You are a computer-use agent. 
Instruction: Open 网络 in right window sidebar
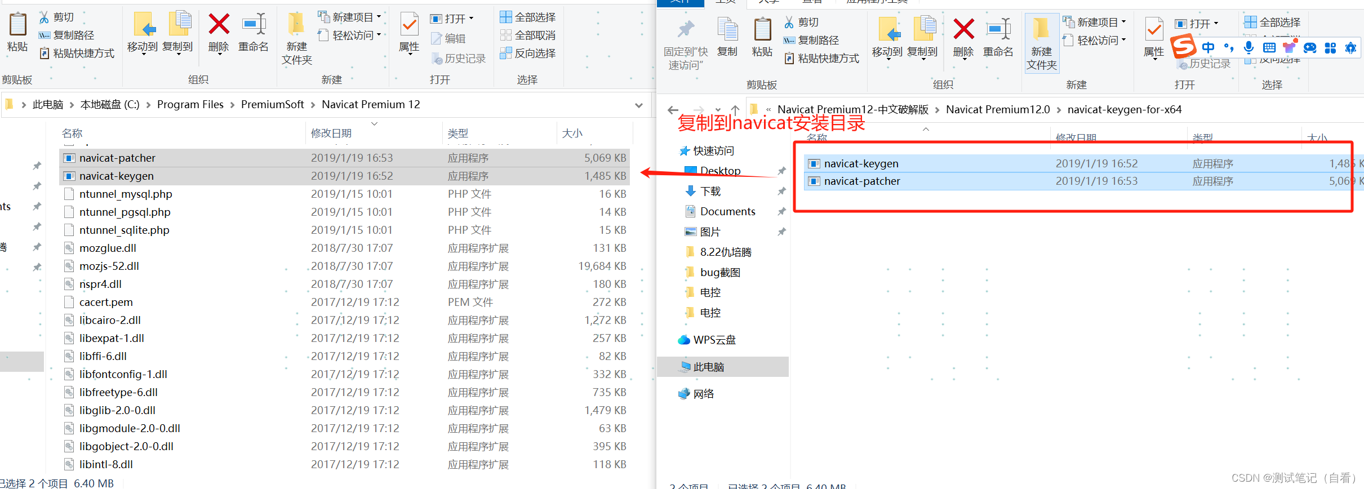(696, 394)
